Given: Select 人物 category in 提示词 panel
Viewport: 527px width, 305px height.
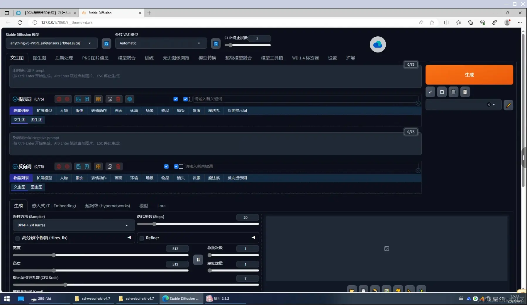Looking at the screenshot, I should [64, 111].
